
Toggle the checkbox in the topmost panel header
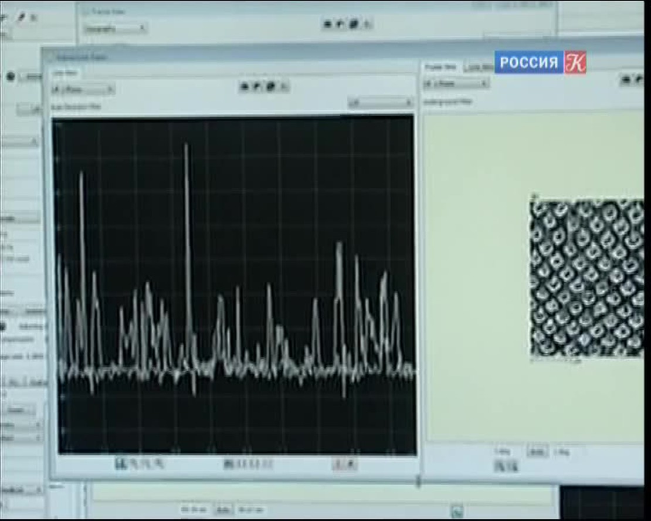pos(86,11)
